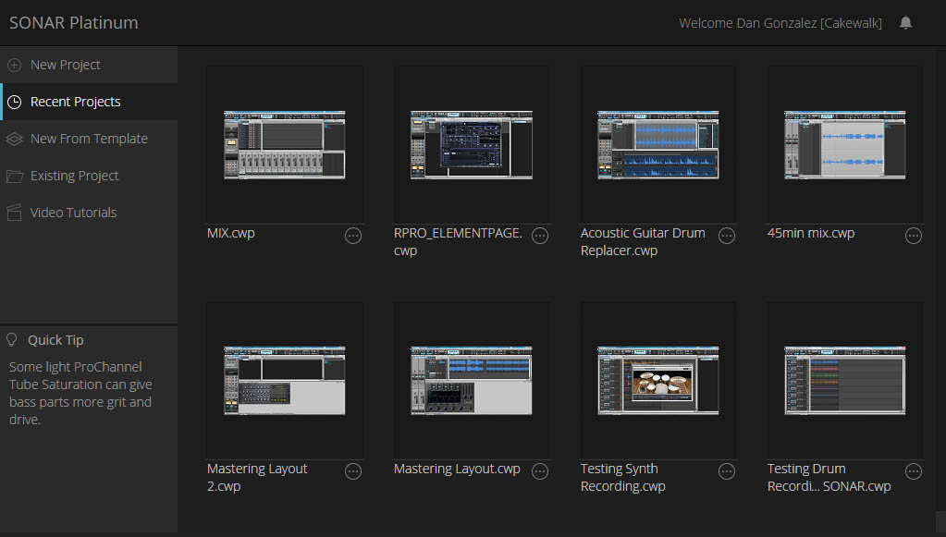
Task: Click the MIX.cwp file name
Action: (x=231, y=233)
